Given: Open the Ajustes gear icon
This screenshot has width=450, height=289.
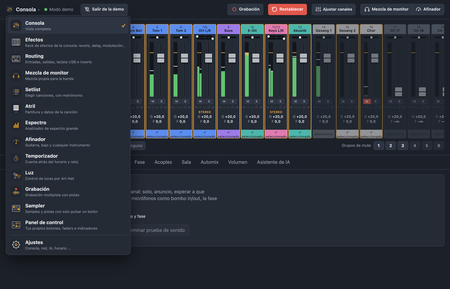Looking at the screenshot, I should tap(16, 245).
